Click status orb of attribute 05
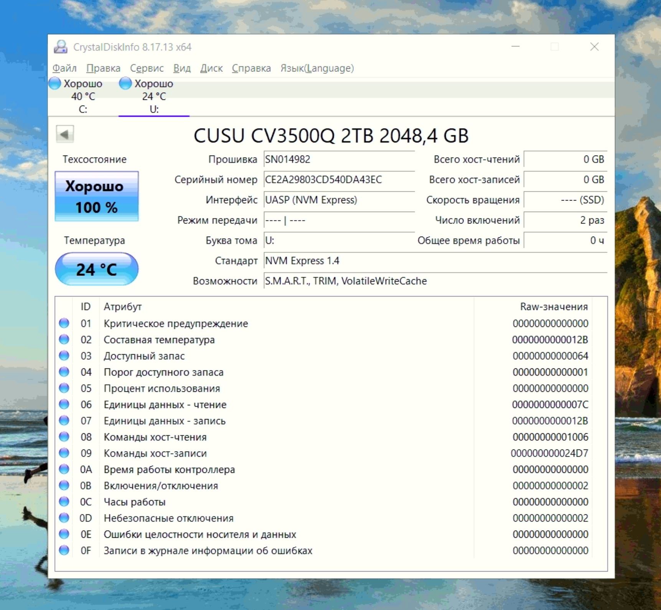Screen dimensions: 661x610 coord(64,388)
